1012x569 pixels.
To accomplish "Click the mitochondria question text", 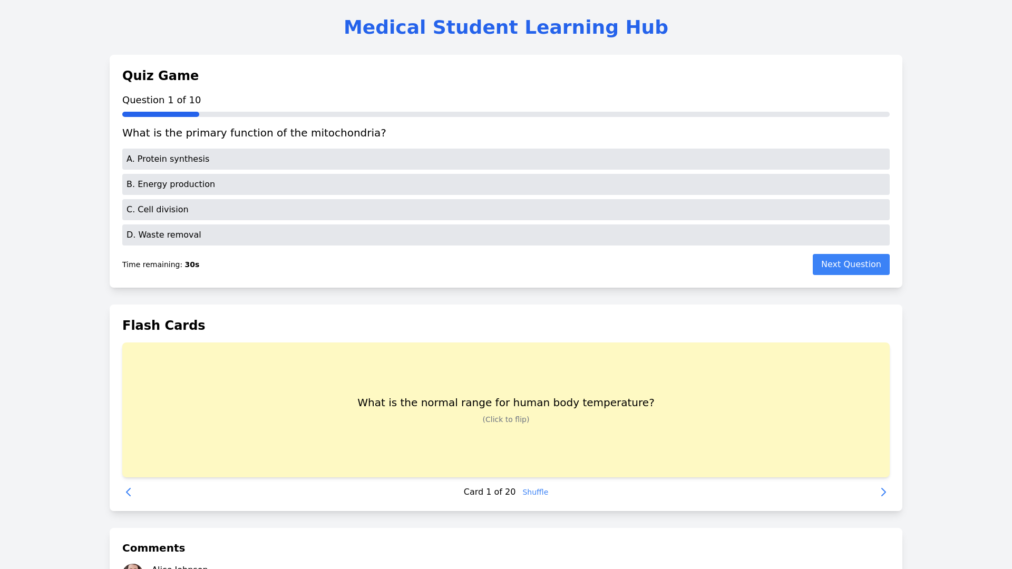I will pyautogui.click(x=254, y=133).
